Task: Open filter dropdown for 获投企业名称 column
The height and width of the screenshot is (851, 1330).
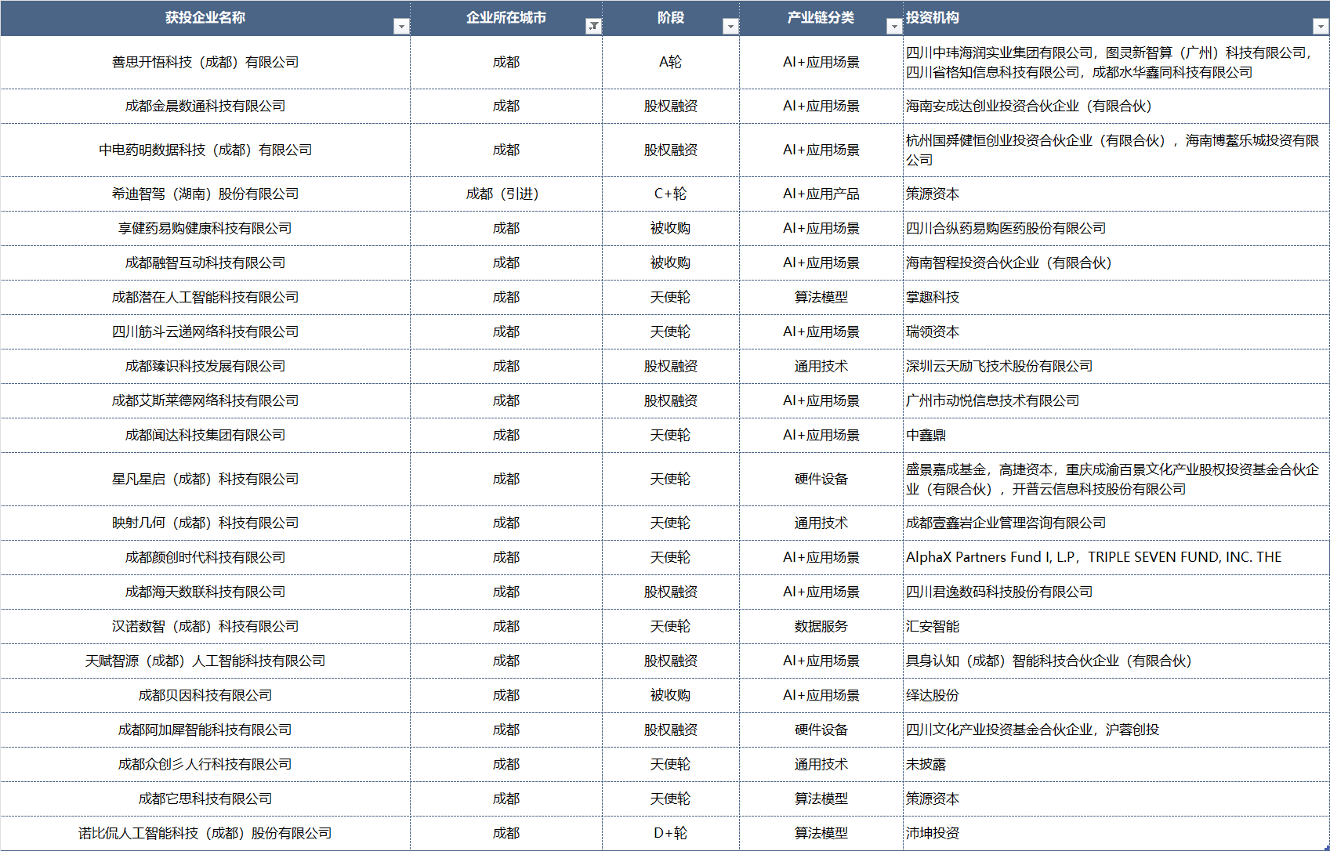Action: (x=401, y=27)
